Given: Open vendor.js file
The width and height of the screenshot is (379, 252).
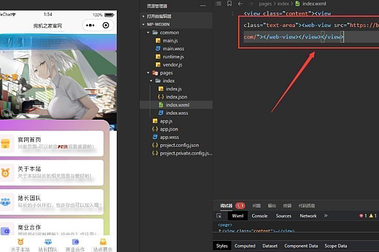Looking at the screenshot, I should coord(172,65).
